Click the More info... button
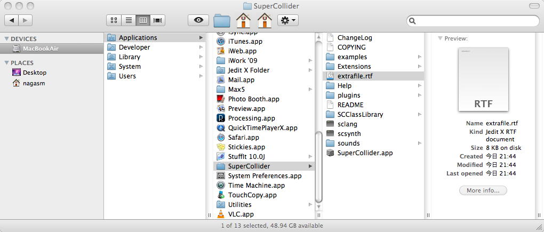Image resolution: width=544 pixels, height=232 pixels. pyautogui.click(x=483, y=190)
